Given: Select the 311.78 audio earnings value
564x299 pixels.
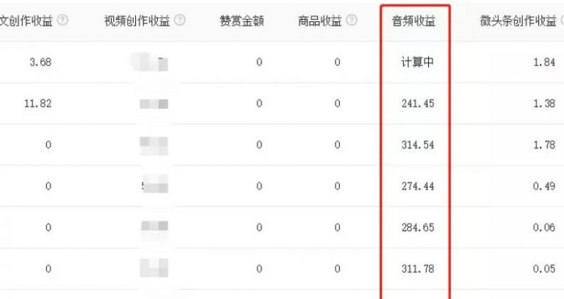Looking at the screenshot, I should [x=419, y=269].
